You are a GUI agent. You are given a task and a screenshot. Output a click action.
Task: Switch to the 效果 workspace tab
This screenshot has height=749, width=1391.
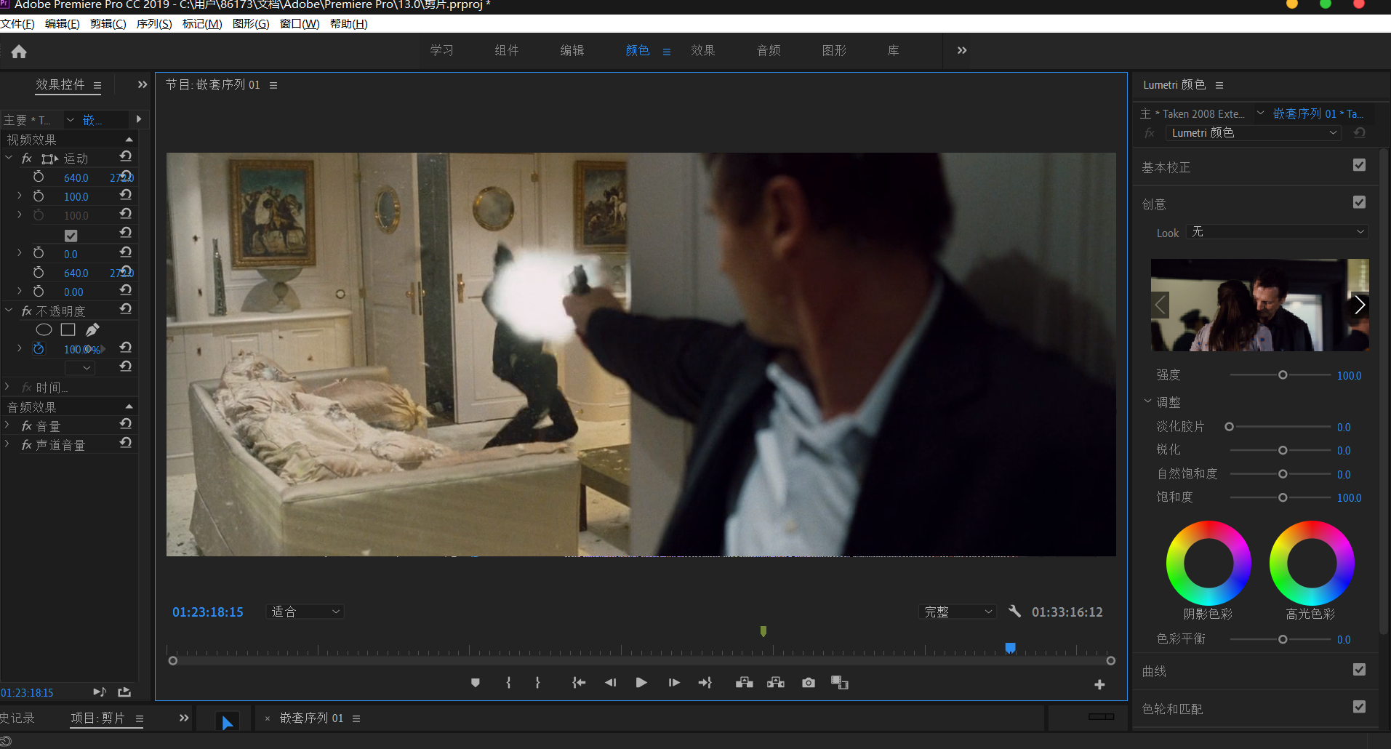[702, 51]
